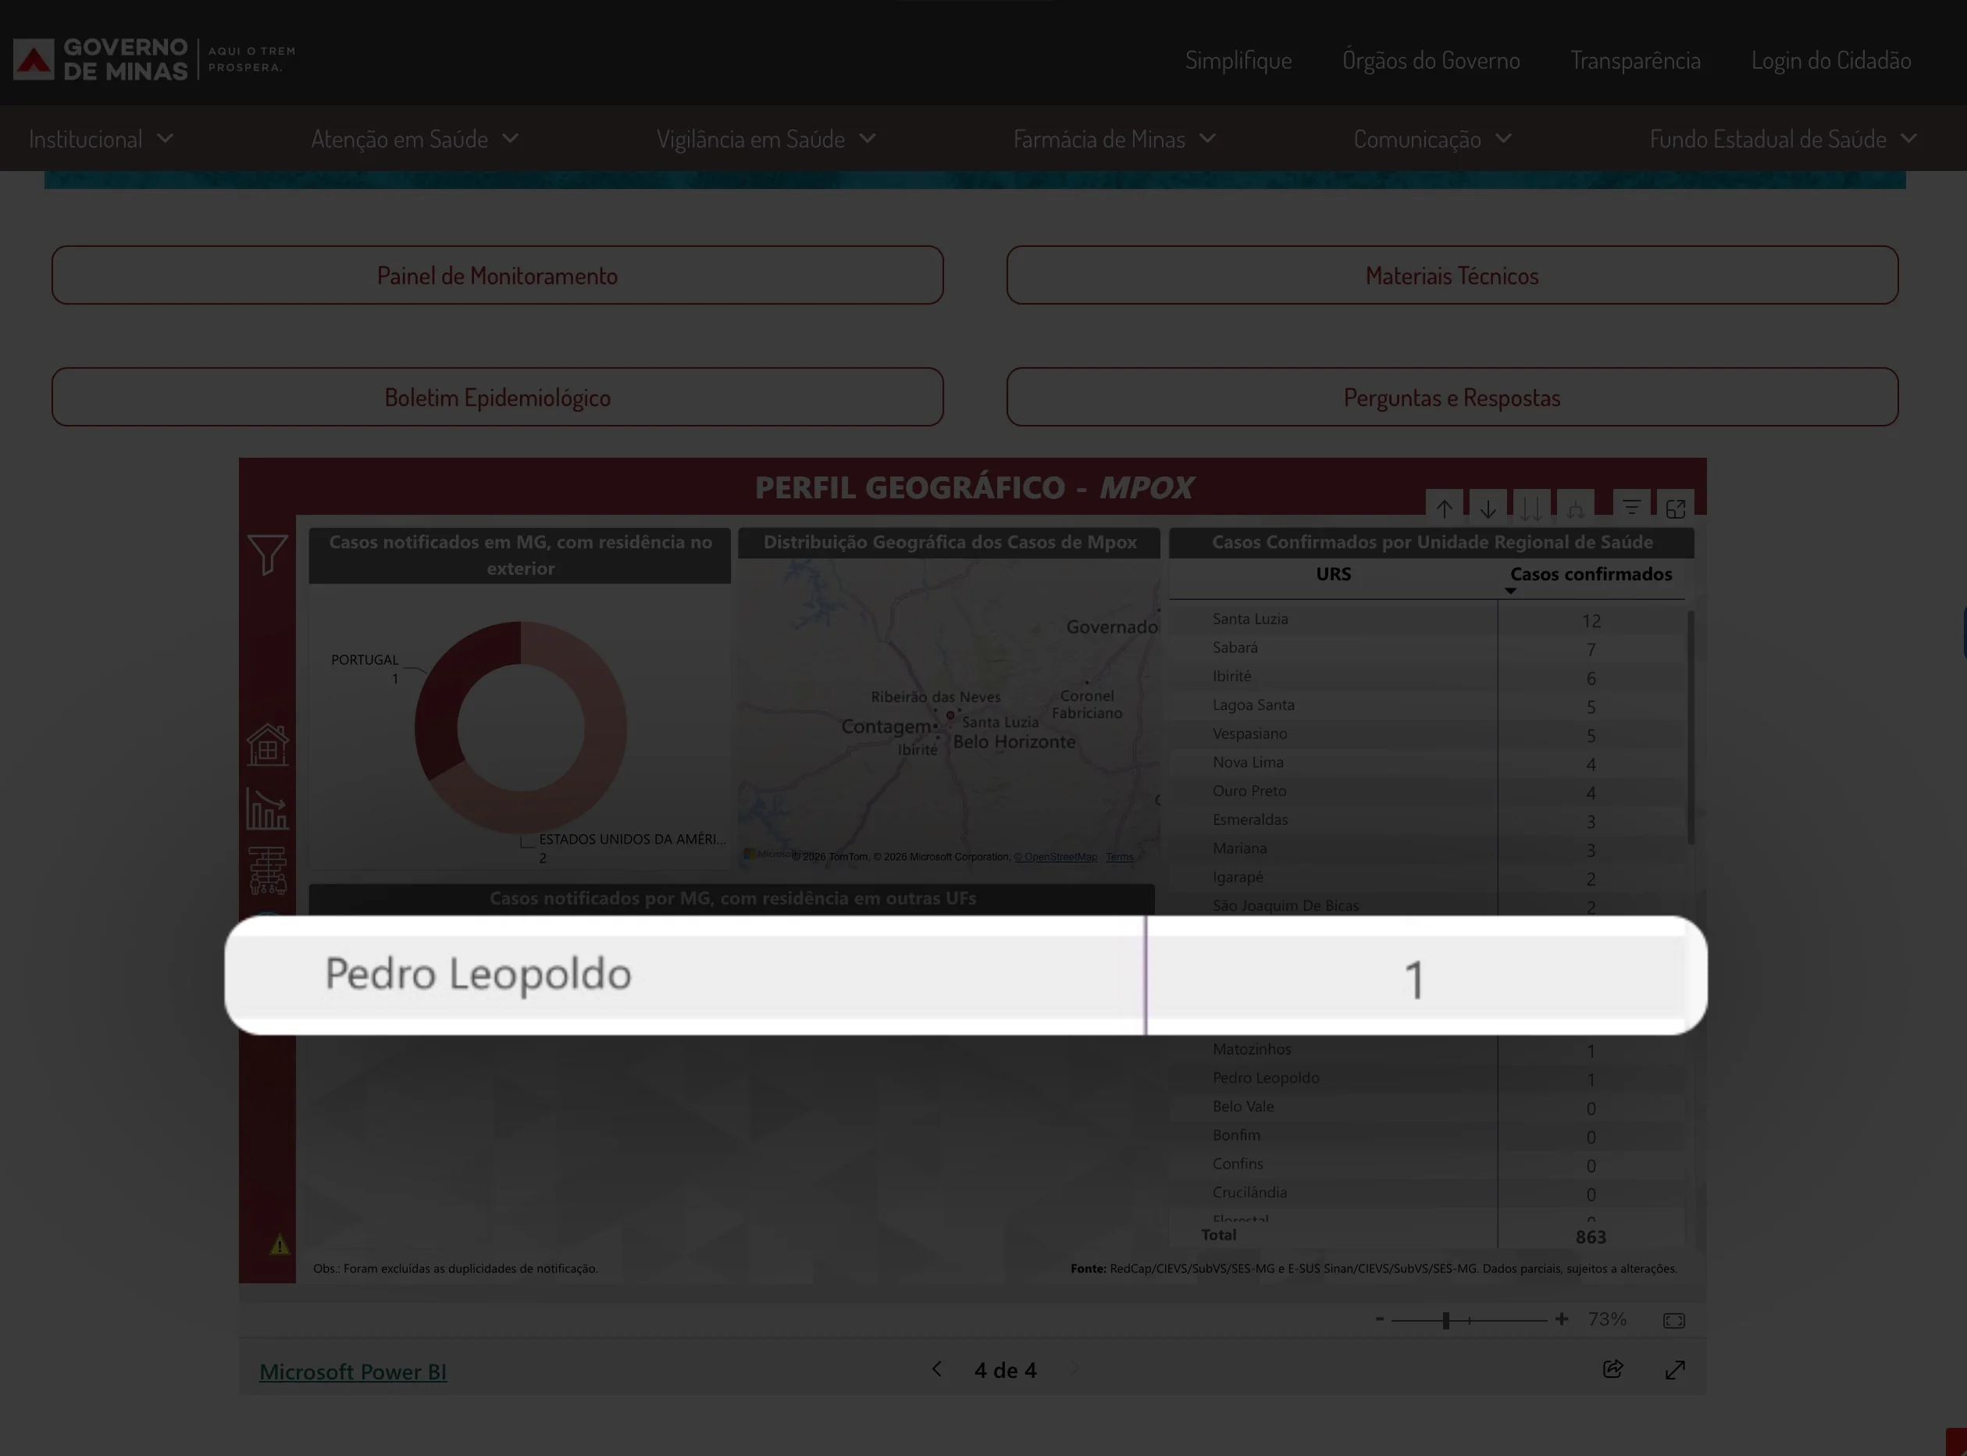Open the home page house icon
The width and height of the screenshot is (1967, 1456).
pos(268,744)
